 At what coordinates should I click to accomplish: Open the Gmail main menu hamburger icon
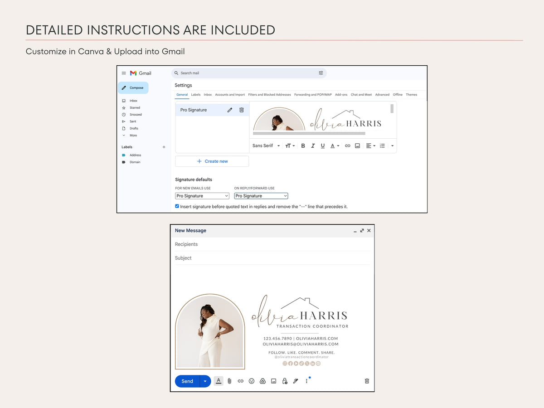(124, 73)
